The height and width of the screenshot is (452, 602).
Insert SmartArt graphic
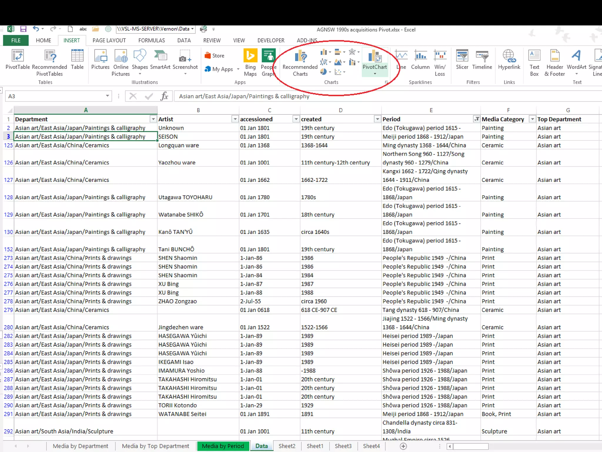click(160, 56)
